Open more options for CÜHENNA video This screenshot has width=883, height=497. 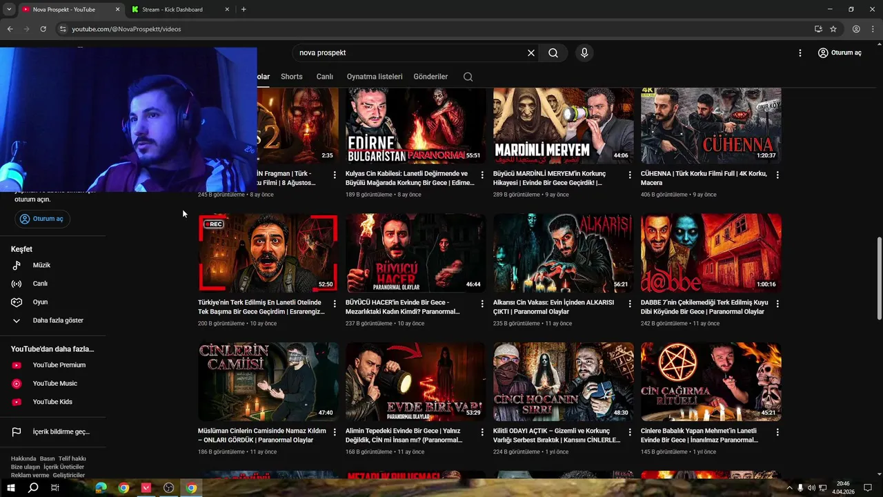(x=777, y=175)
